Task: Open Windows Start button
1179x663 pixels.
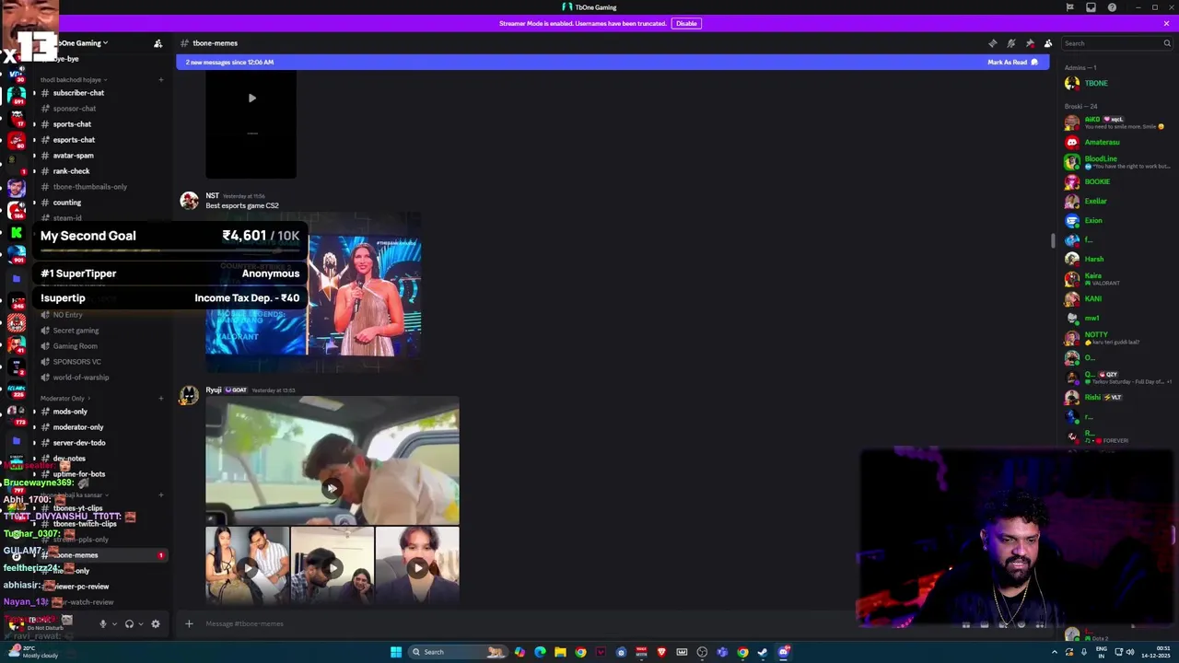Action: (x=396, y=652)
